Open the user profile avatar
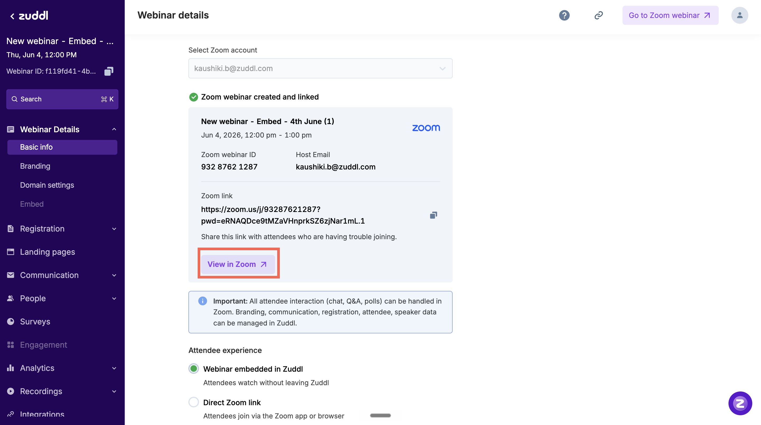761x425 pixels. click(739, 15)
